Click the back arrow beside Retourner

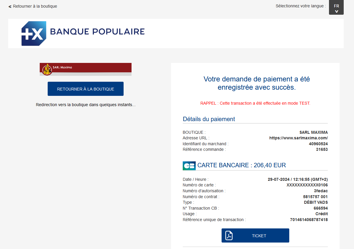[10, 6]
